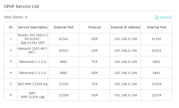Click the Internal IP Address column header
This screenshot has width=179, height=108.
click(x=126, y=27)
